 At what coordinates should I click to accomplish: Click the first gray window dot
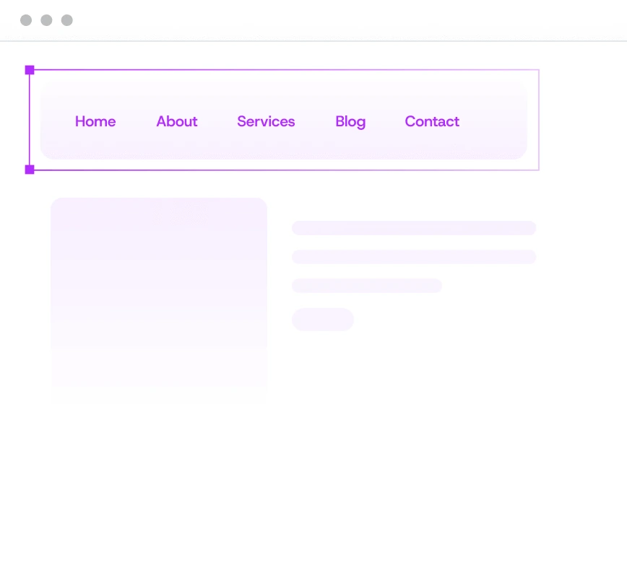[26, 20]
